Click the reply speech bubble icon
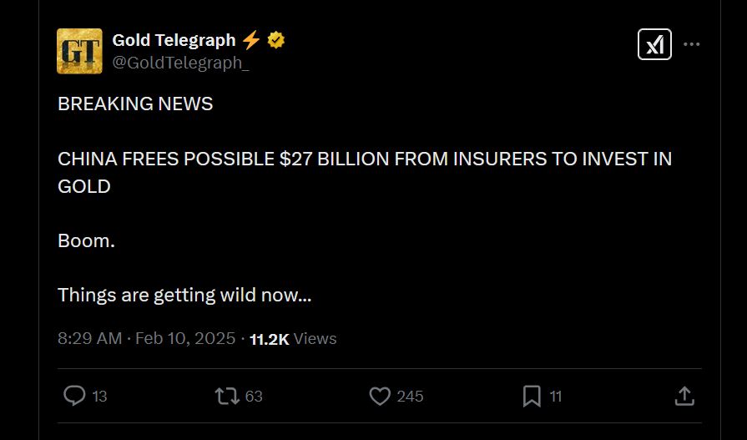747x440 pixels. tap(74, 396)
